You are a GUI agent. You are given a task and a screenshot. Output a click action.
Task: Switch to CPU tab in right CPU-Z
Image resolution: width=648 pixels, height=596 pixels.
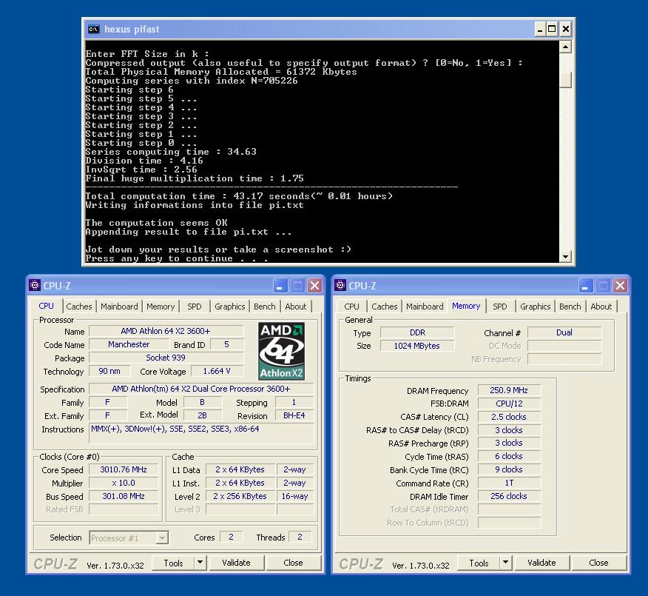(351, 307)
